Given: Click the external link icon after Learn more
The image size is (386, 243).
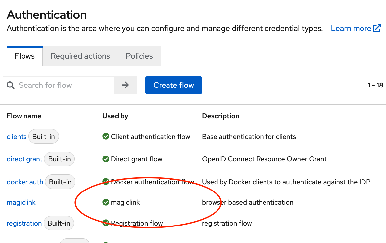Looking at the screenshot, I should click(x=377, y=28).
